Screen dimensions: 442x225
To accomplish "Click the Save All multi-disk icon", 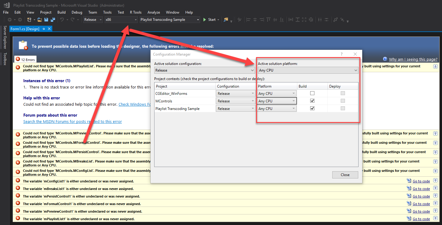I will point(53,20).
